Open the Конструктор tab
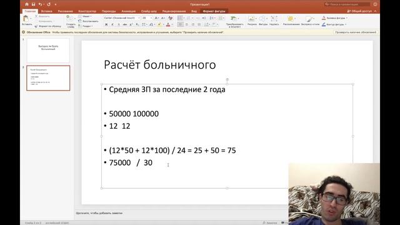The height and width of the screenshot is (225, 400). pyautogui.click(x=87, y=11)
